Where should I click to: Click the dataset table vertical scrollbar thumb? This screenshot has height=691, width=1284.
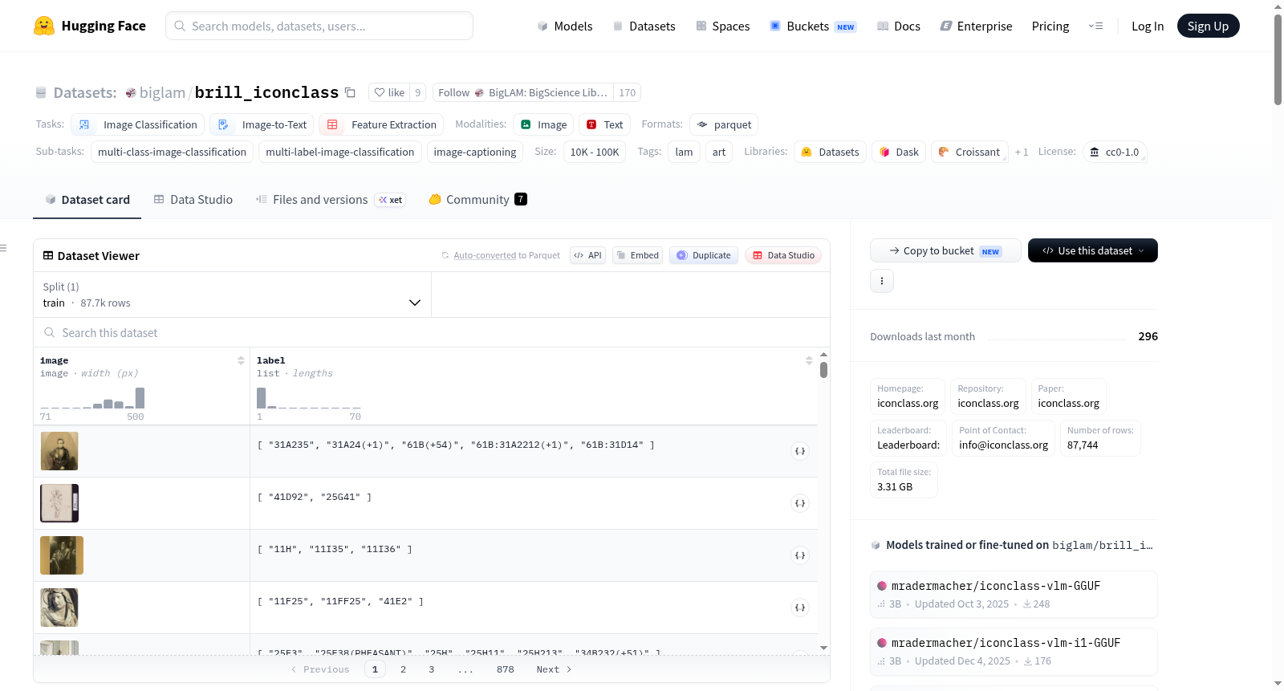click(x=823, y=370)
